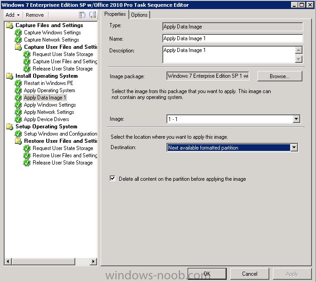Click into the Name text field

coord(233,38)
